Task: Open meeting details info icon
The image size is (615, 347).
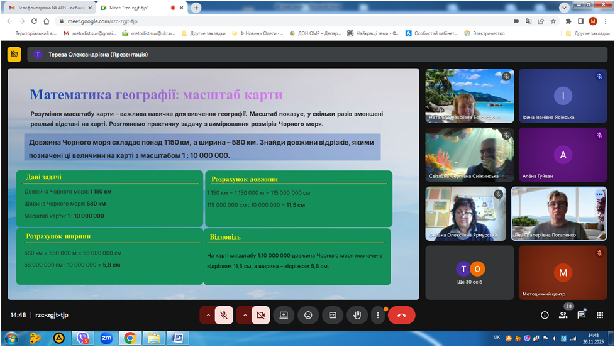Action: (x=545, y=315)
